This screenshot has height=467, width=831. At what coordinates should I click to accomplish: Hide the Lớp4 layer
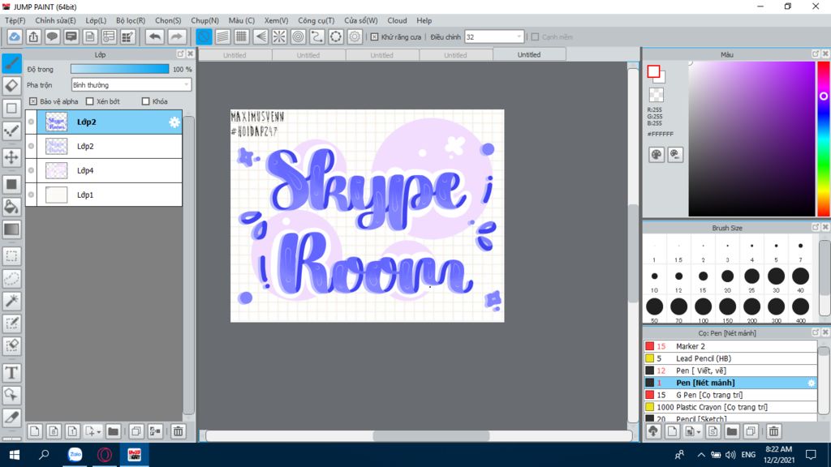[32, 170]
